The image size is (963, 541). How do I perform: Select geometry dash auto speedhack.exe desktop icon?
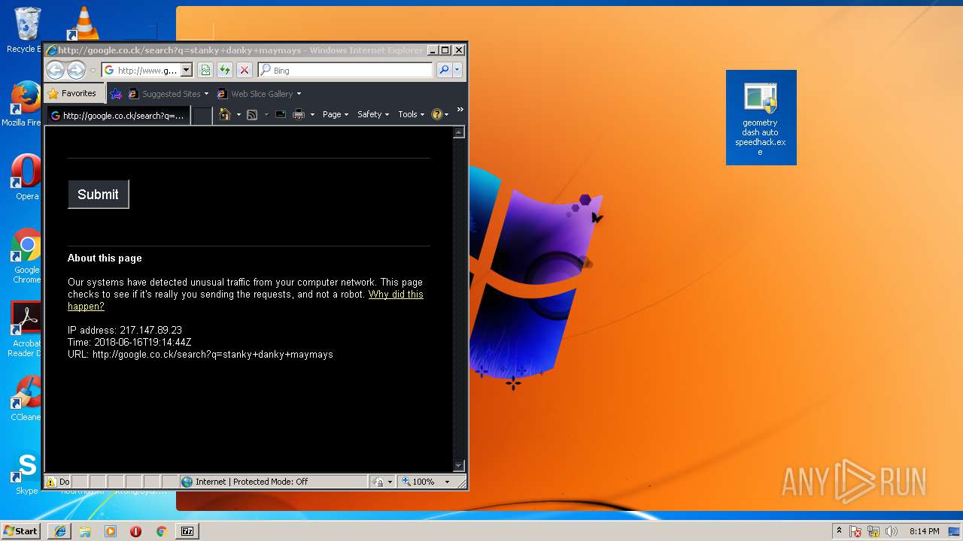click(761, 117)
